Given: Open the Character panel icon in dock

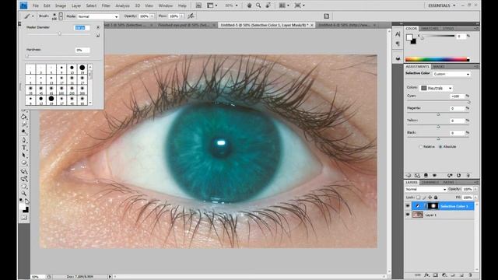Looking at the screenshot, I should click(398, 34).
